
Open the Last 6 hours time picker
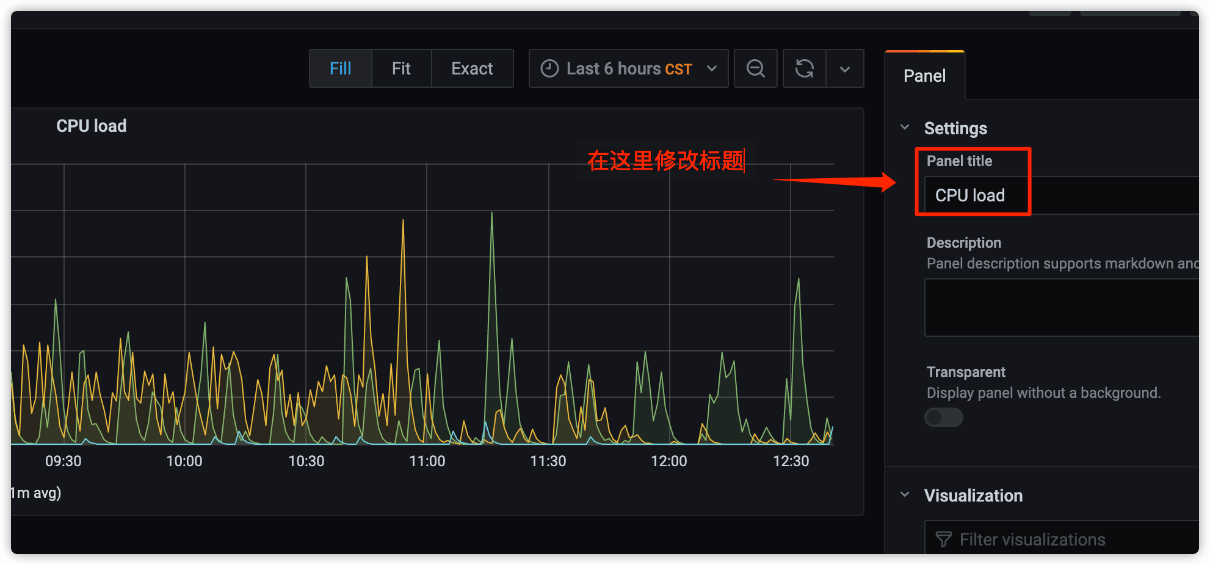(x=628, y=68)
